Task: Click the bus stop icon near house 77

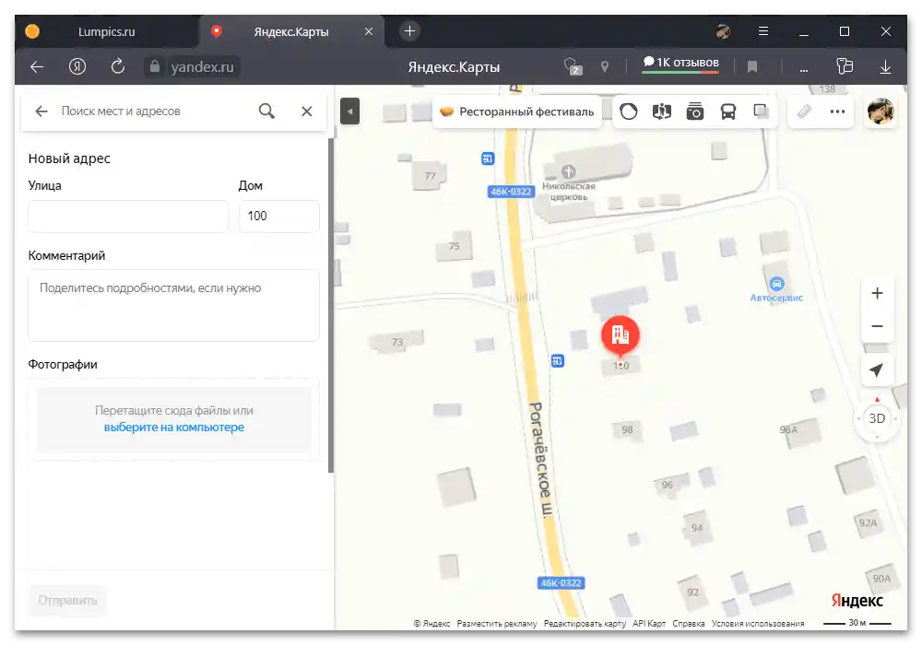Action: tap(488, 158)
